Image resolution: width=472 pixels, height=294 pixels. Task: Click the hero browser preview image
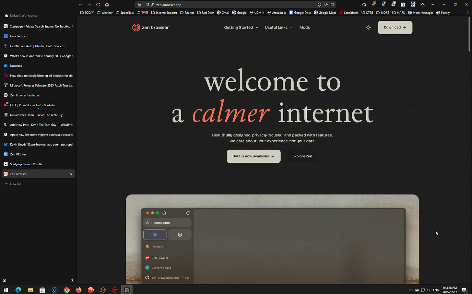click(x=272, y=239)
